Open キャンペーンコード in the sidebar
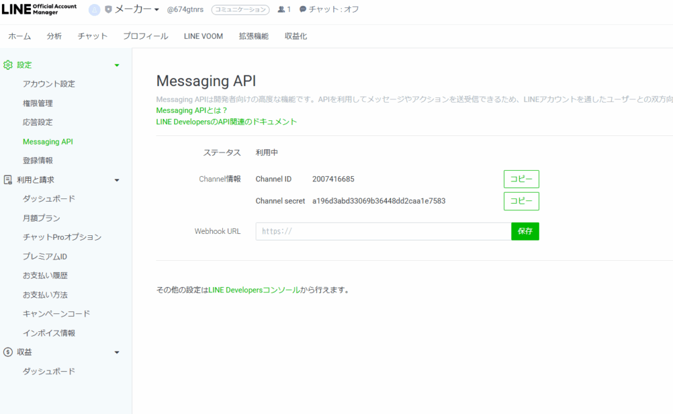 [57, 313]
